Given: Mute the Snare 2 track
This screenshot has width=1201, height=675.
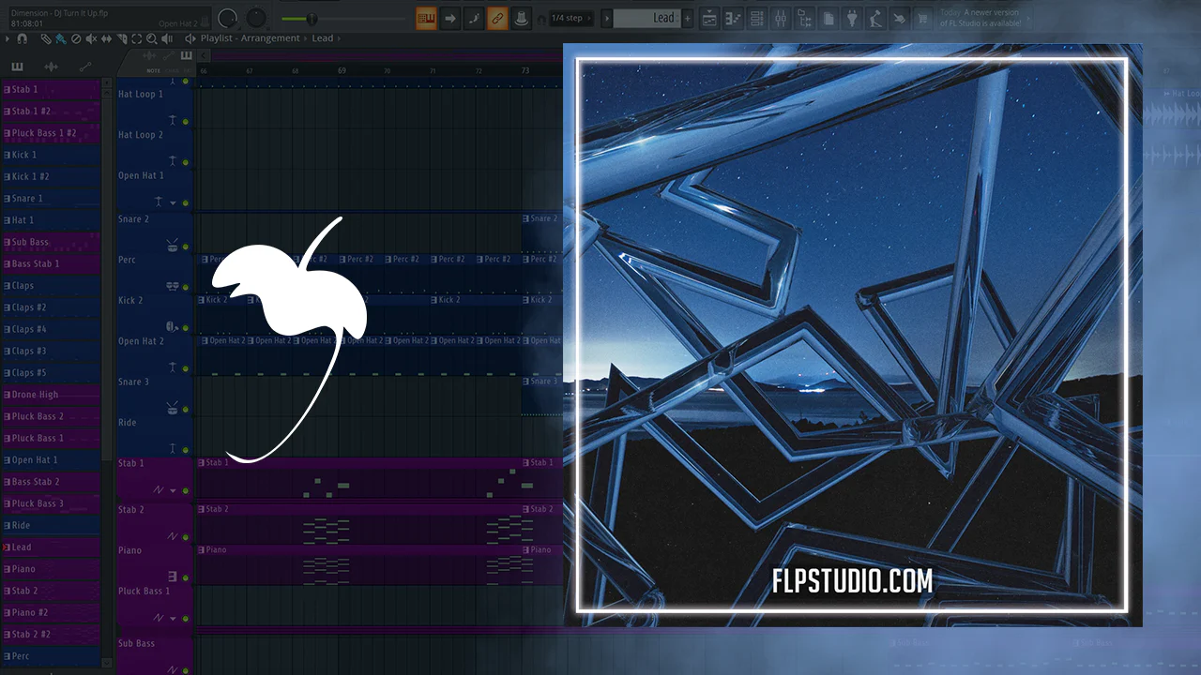Looking at the screenshot, I should (186, 246).
